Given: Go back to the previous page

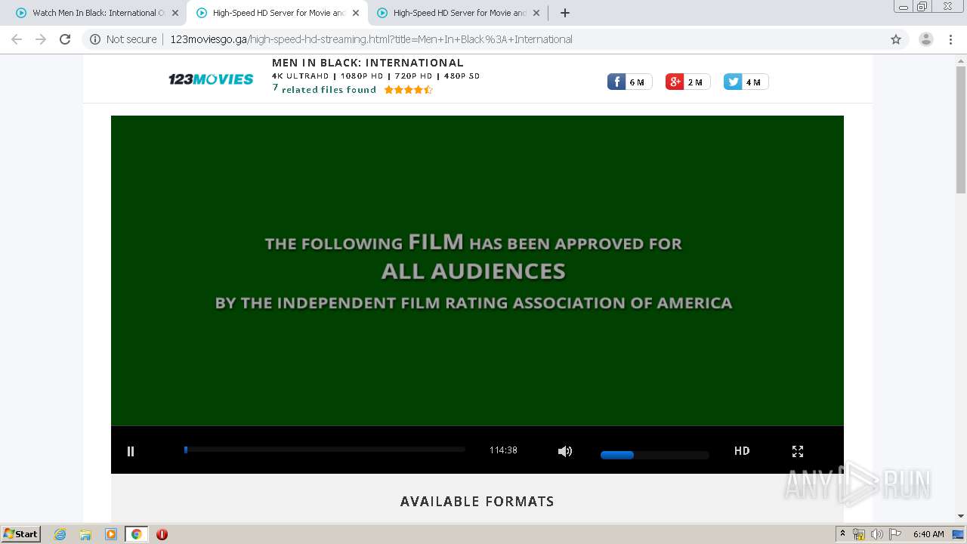Looking at the screenshot, I should pyautogui.click(x=17, y=39).
